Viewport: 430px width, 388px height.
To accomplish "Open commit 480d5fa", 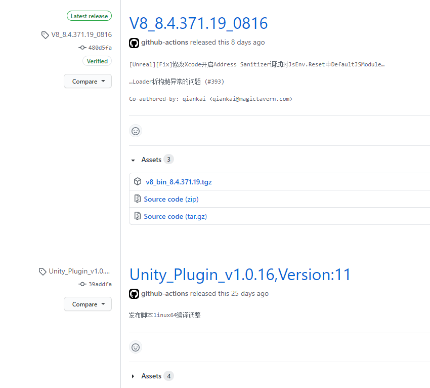I will [x=100, y=48].
